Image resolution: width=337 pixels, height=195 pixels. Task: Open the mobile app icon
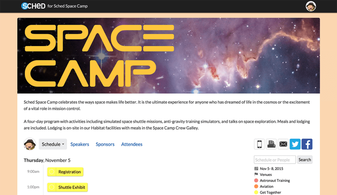point(259,144)
